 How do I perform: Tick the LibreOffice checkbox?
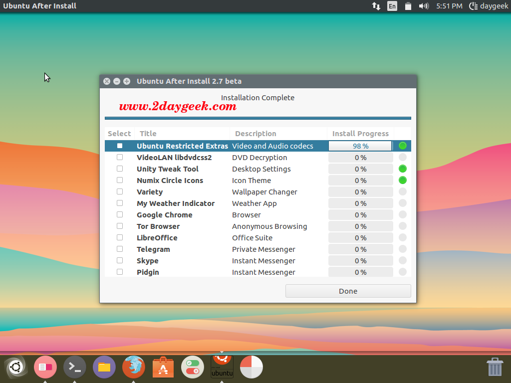(120, 237)
